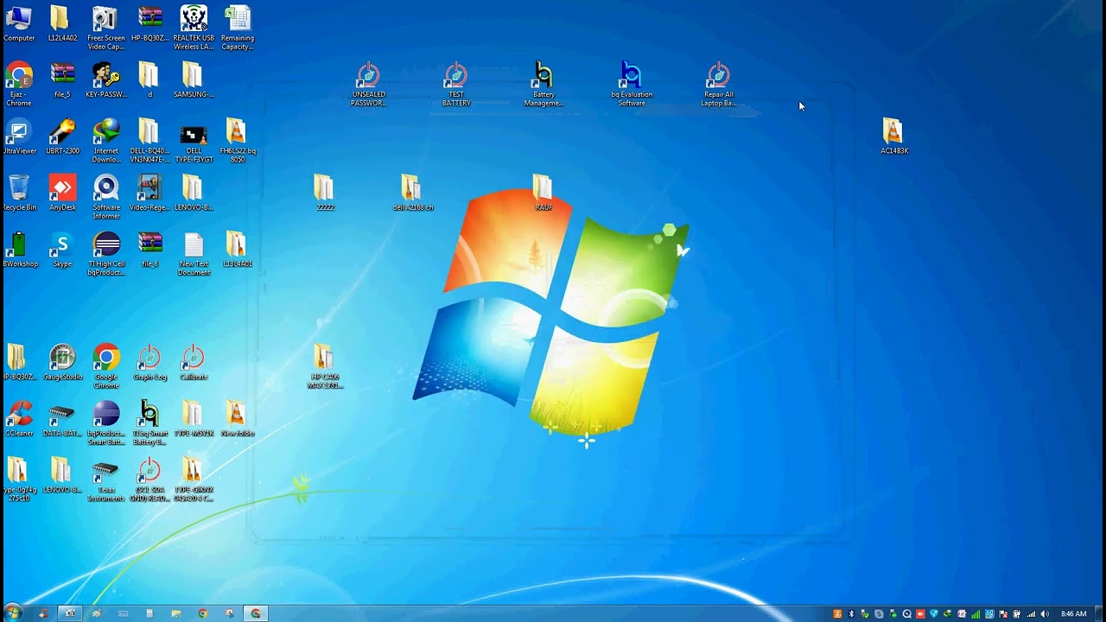Launch AnyDesk from the desktop
This screenshot has width=1106, height=622.
click(x=61, y=193)
